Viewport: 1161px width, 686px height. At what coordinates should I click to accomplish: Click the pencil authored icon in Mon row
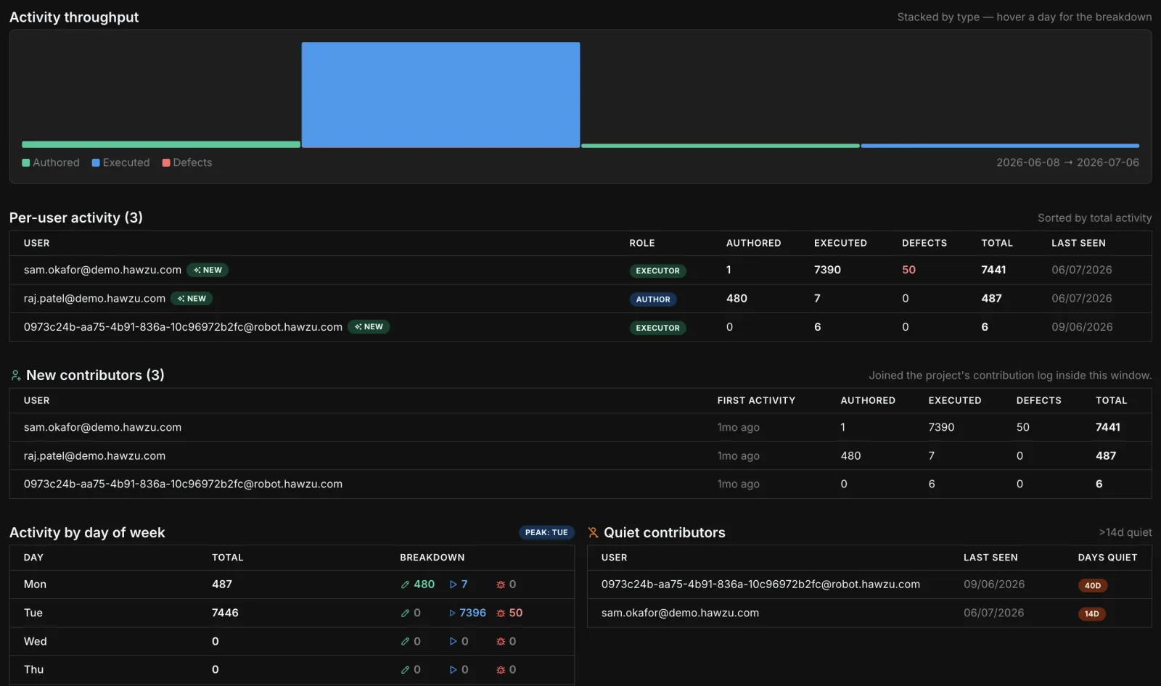pos(406,584)
